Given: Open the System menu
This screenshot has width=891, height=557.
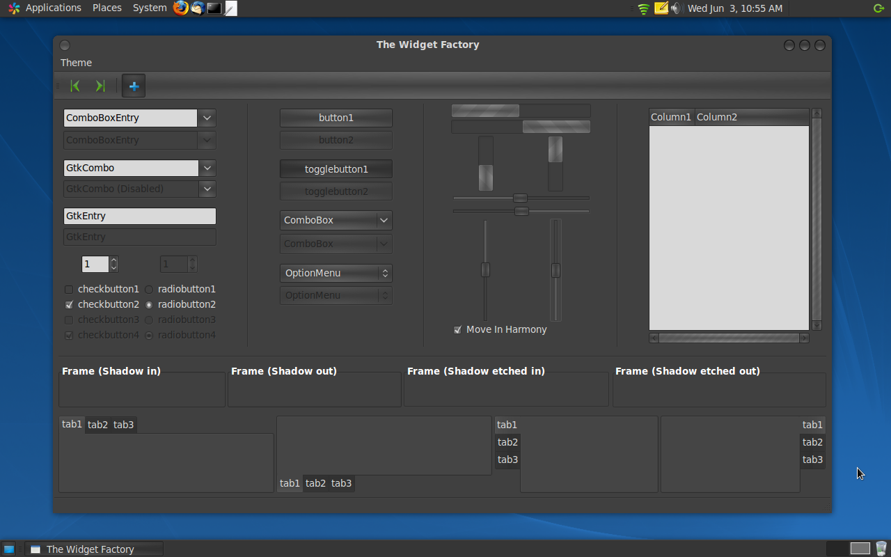Looking at the screenshot, I should click(x=150, y=8).
